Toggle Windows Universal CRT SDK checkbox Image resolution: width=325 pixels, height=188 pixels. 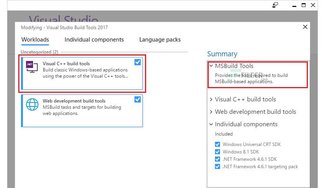218,144
